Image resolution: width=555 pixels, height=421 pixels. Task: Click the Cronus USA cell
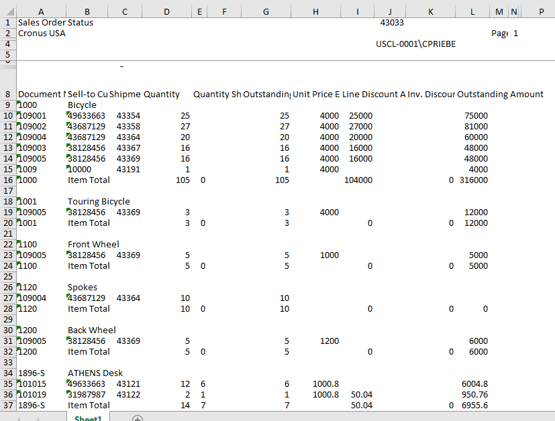42,33
